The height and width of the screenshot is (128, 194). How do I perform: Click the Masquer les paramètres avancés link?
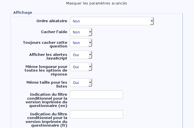pyautogui.click(x=96, y=3)
